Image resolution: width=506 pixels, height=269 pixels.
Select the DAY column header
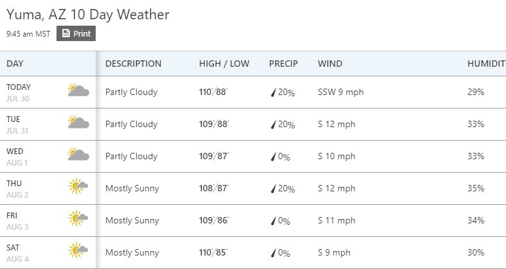(15, 64)
